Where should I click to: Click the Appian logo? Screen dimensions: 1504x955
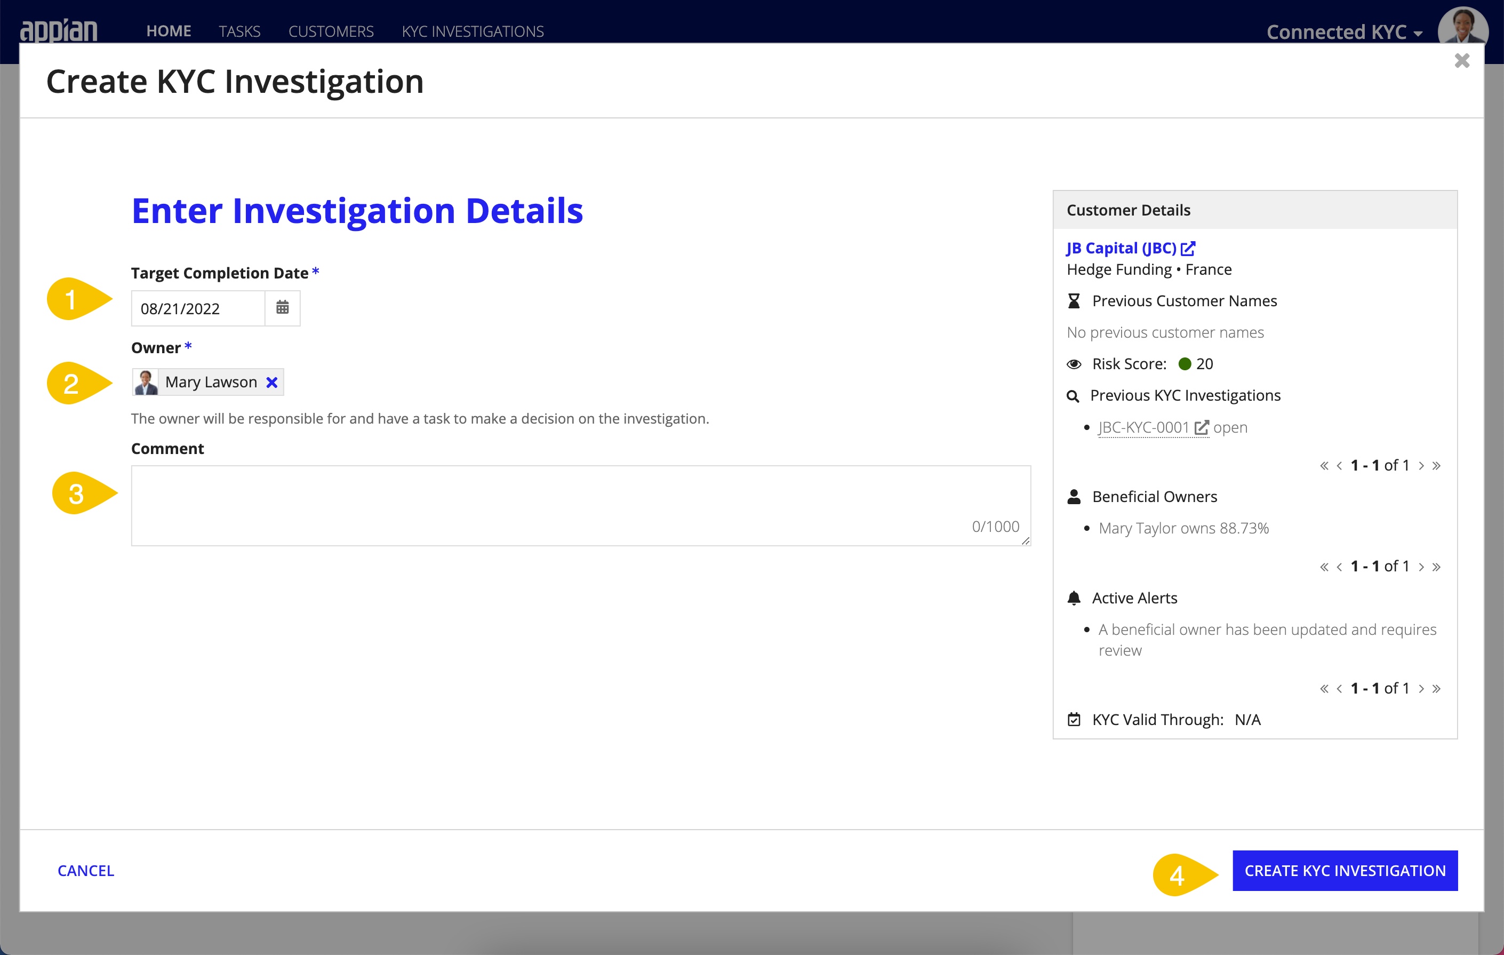(59, 30)
